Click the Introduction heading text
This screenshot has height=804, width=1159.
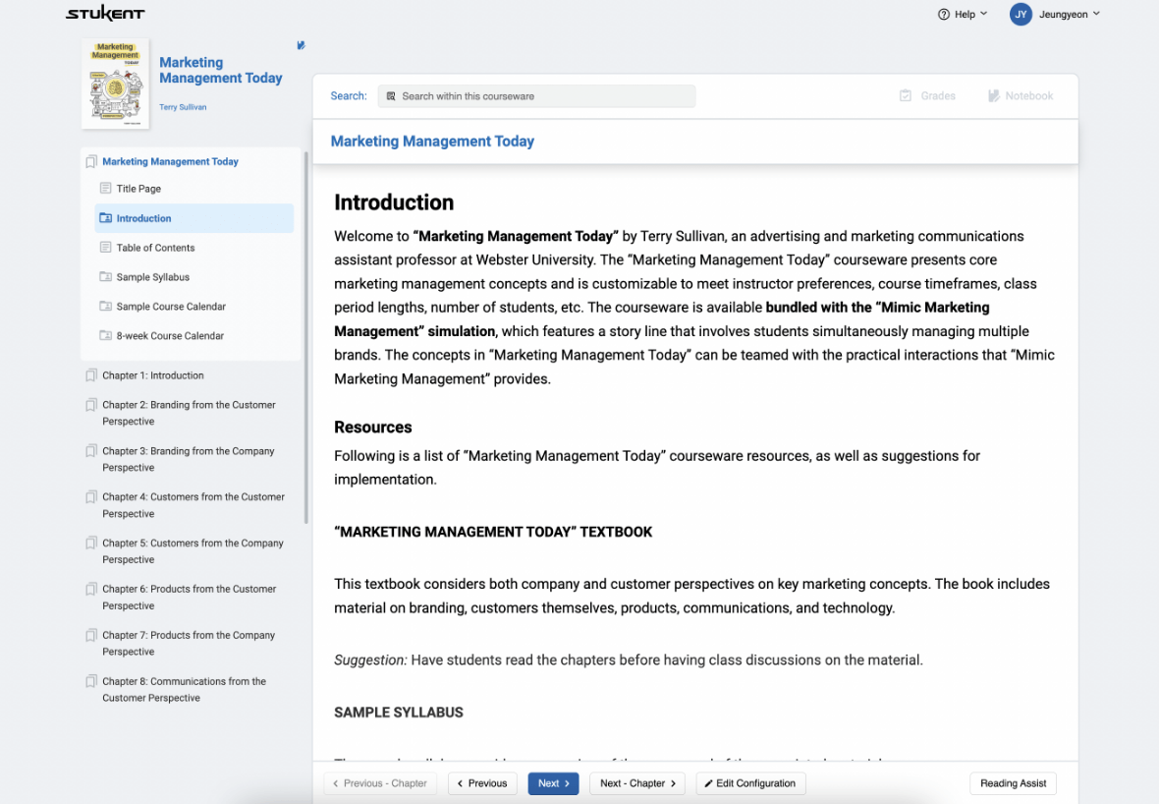(394, 202)
